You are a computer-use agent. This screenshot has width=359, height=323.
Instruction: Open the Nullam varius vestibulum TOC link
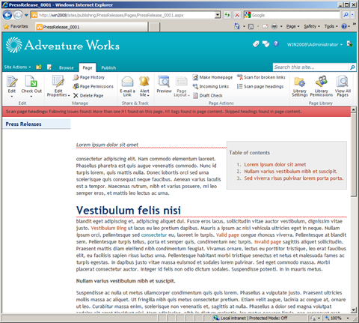(291, 172)
